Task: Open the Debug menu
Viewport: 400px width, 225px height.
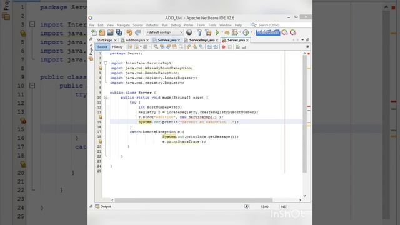Action: (176, 25)
